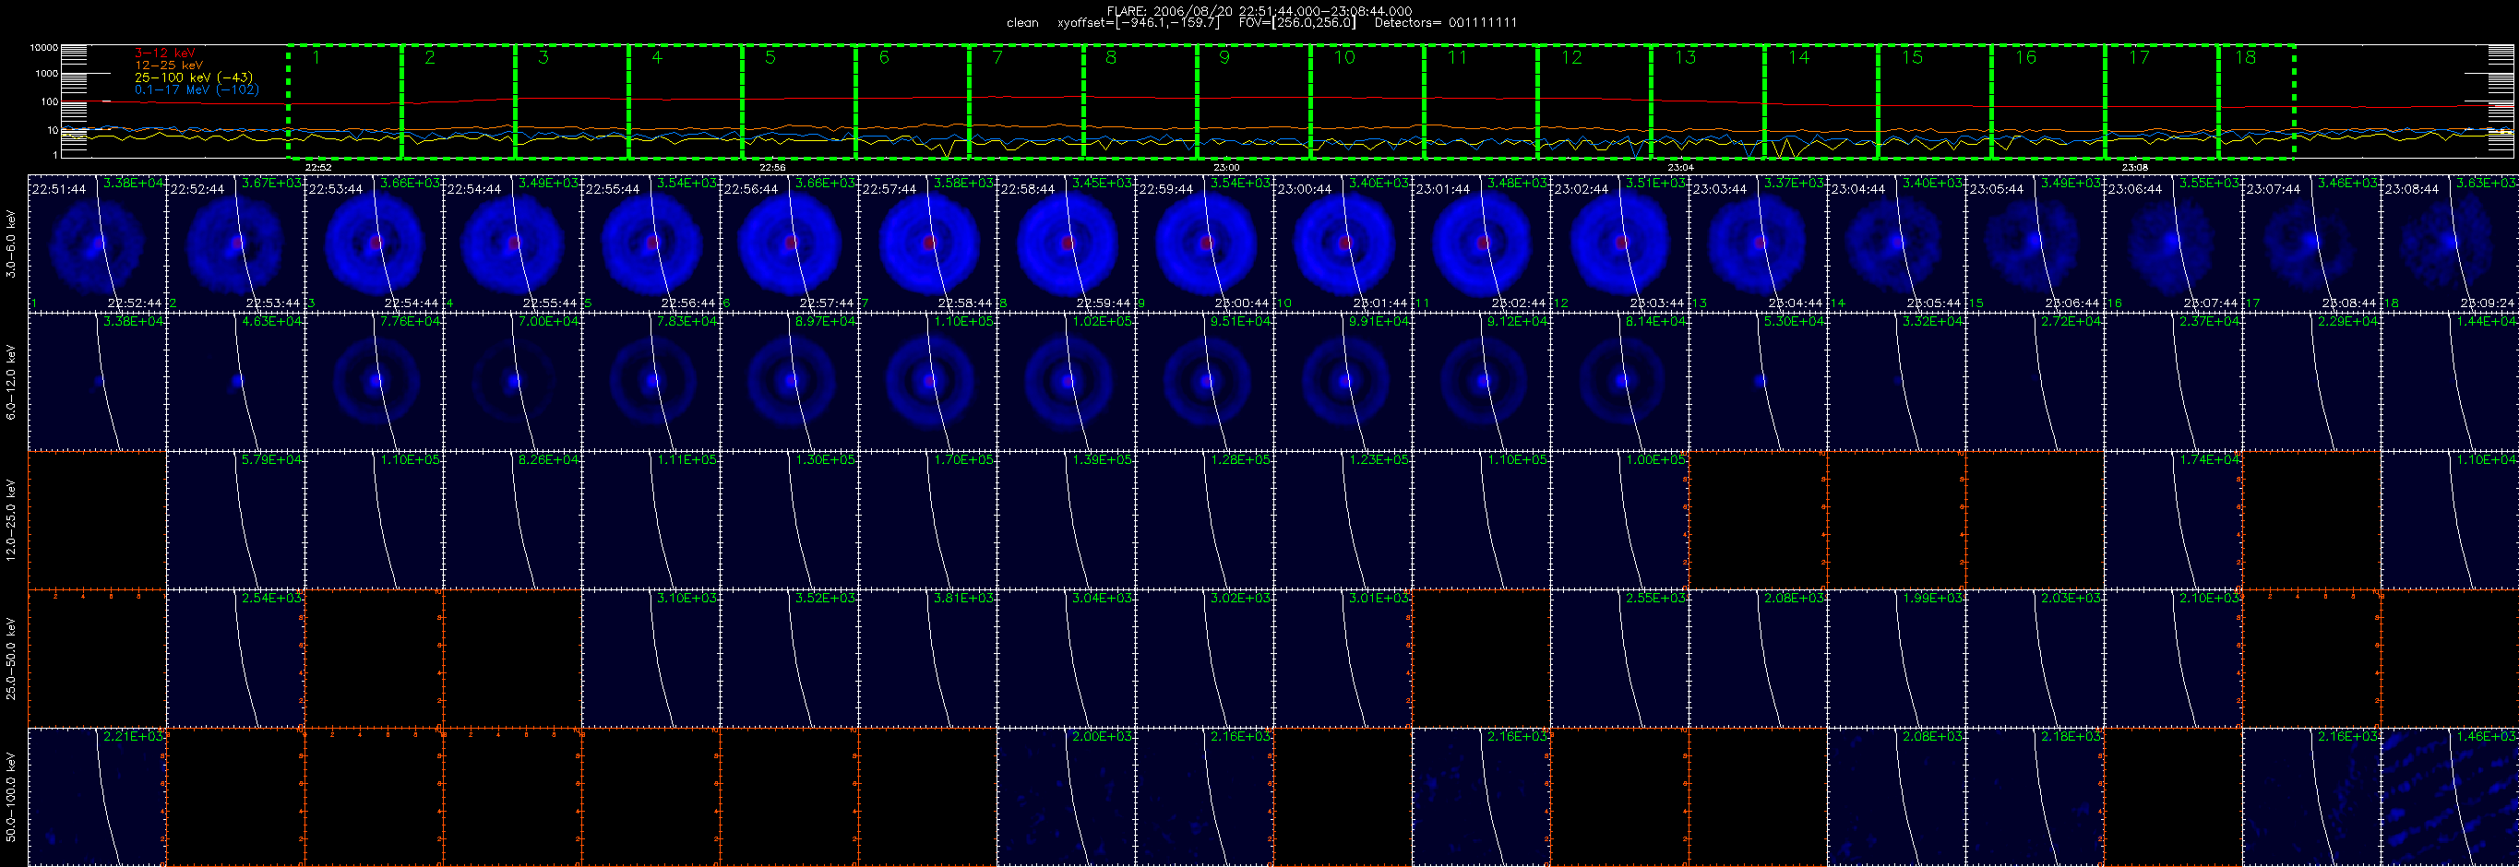Viewport: 2519px width, 867px height.
Task: Select interval 10 box on the lightcurve
Action: tap(1367, 101)
